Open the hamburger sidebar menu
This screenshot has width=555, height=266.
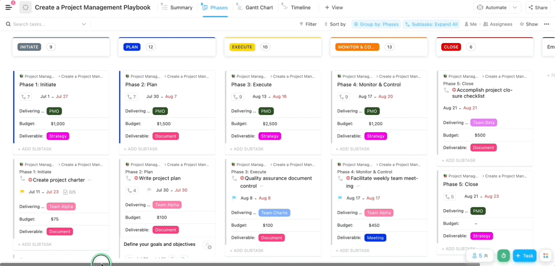[x=9, y=7]
